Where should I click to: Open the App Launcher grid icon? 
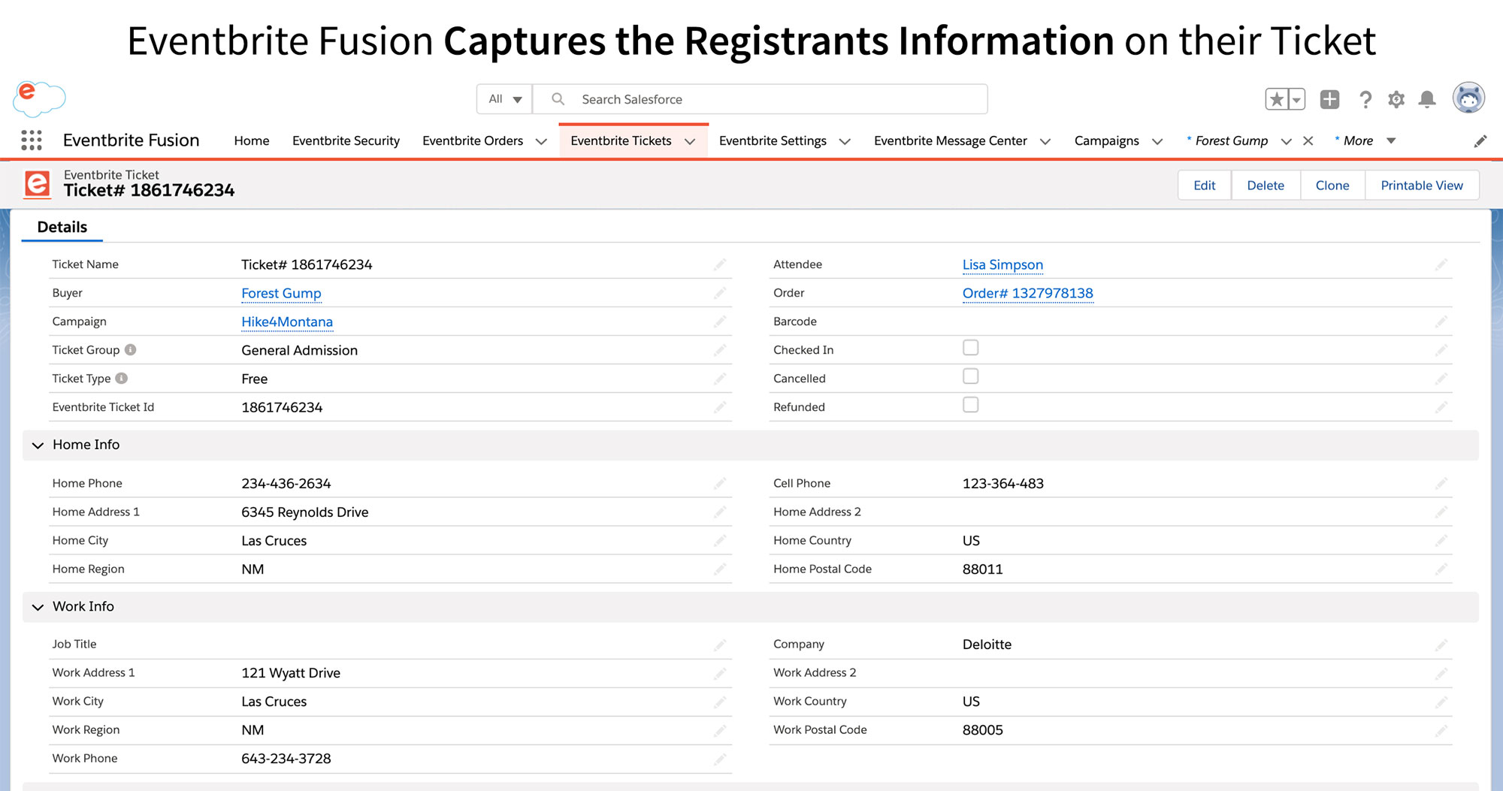[x=31, y=140]
